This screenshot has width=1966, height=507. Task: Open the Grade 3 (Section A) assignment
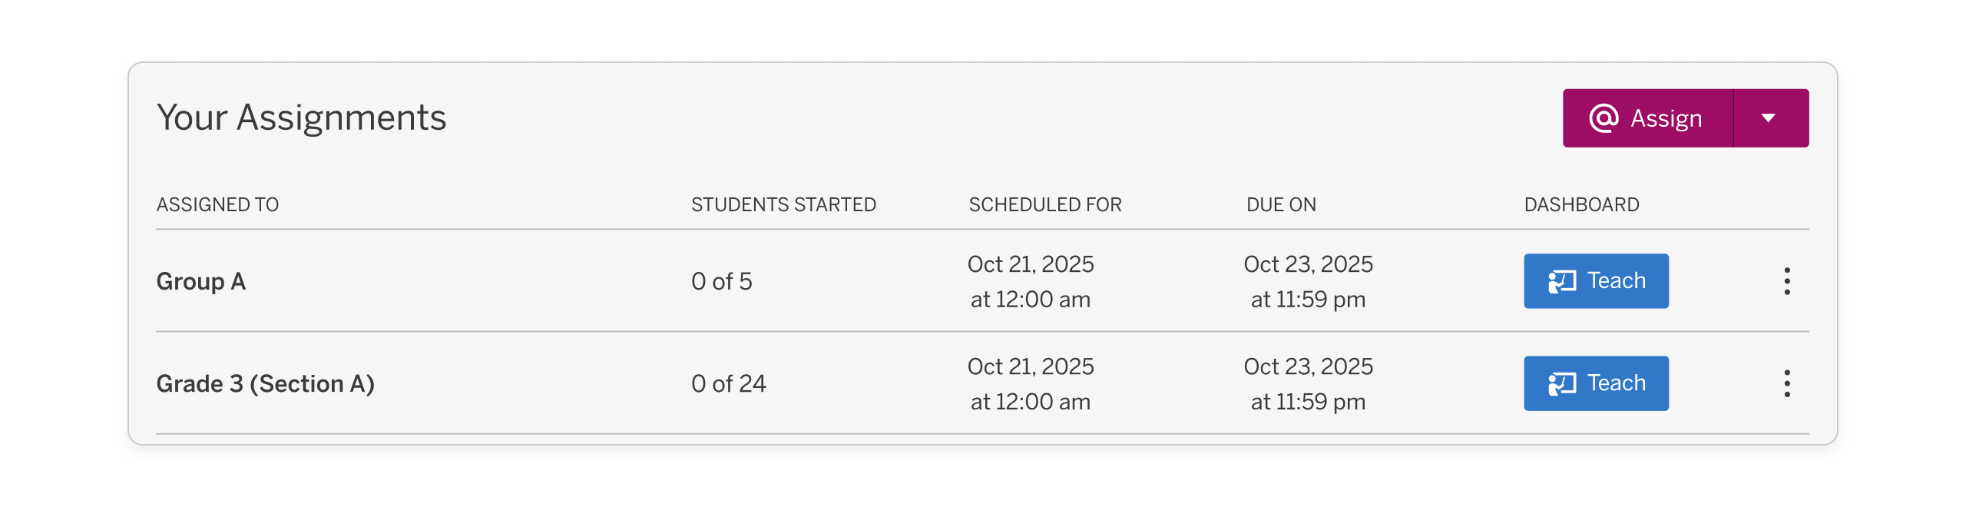point(266,383)
